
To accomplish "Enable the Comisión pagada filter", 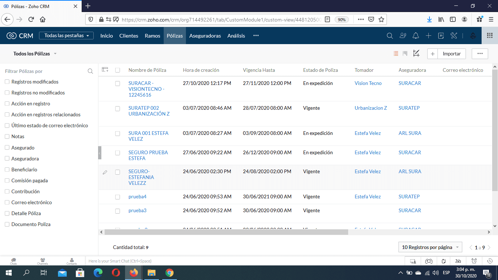I will (x=7, y=181).
